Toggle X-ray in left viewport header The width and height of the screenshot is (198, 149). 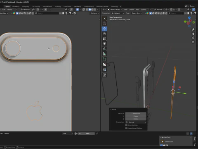point(84,10)
